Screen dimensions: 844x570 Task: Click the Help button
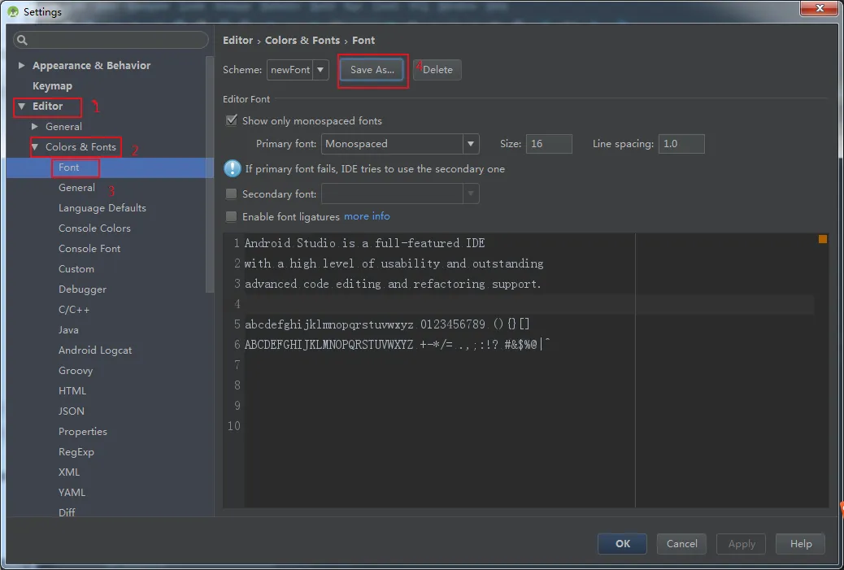pyautogui.click(x=800, y=544)
